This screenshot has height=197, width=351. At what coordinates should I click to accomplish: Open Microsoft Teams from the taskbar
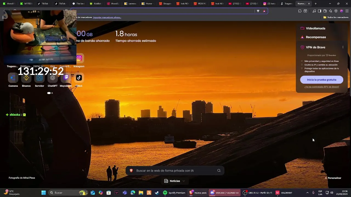click(125, 193)
